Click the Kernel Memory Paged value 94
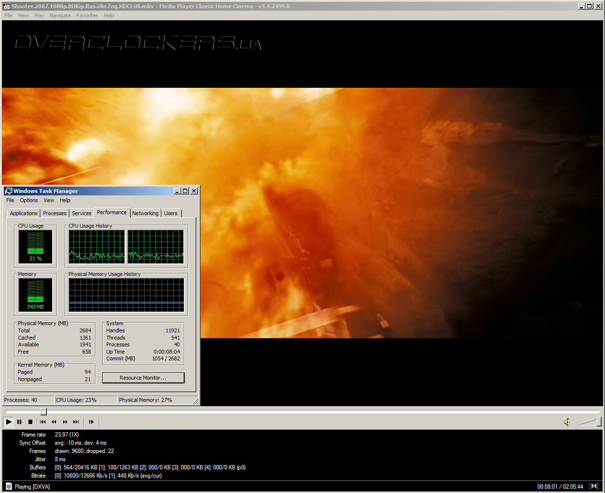Screen dimensions: 605x493 coord(88,372)
